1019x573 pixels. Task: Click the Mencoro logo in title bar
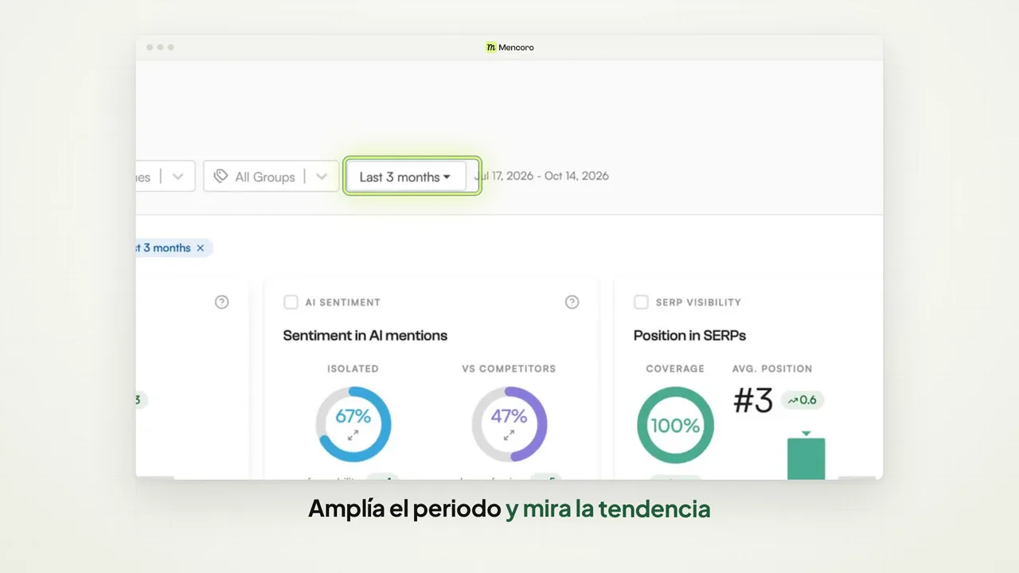click(x=491, y=47)
